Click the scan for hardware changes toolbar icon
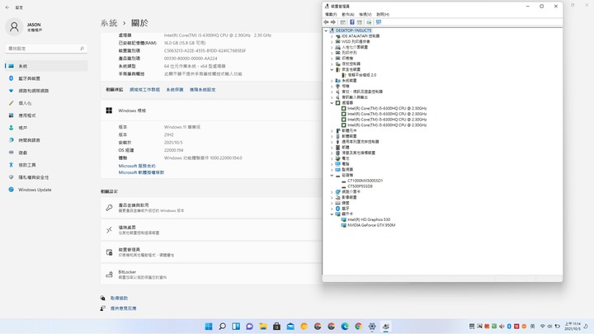Viewport: 594px width, 334px height. (369, 22)
